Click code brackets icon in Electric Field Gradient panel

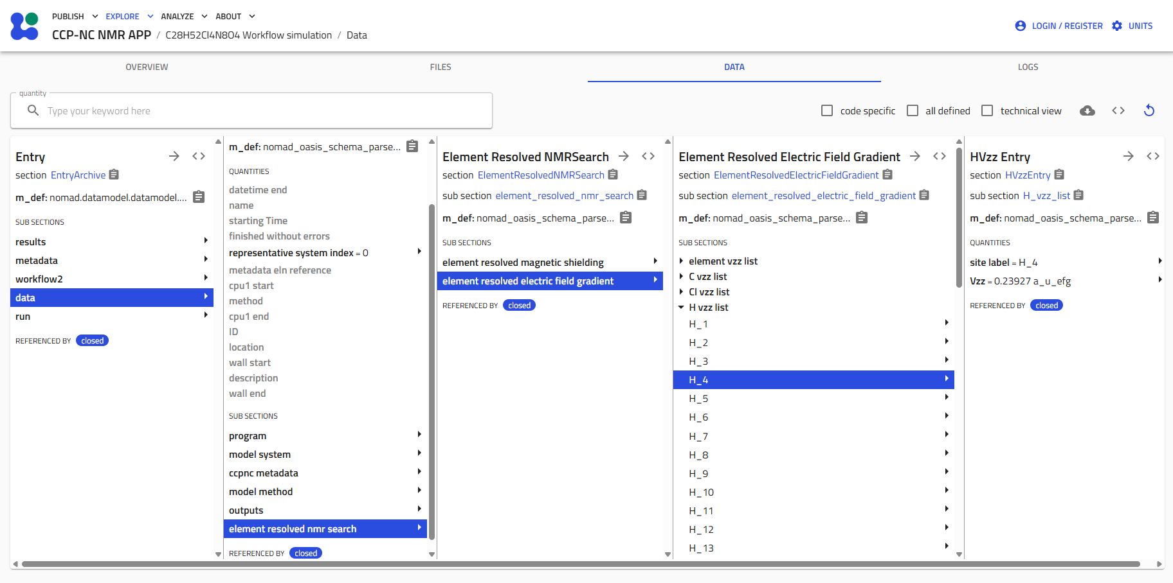coord(940,156)
